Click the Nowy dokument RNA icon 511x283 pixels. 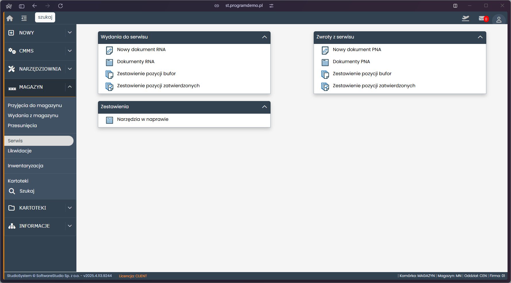[x=109, y=50]
